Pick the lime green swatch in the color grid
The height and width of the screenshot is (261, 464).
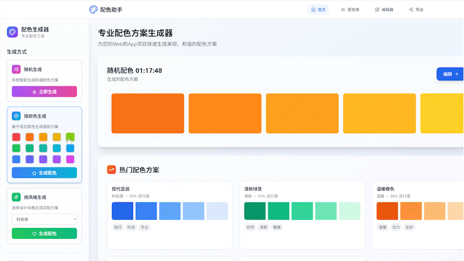[70, 137]
